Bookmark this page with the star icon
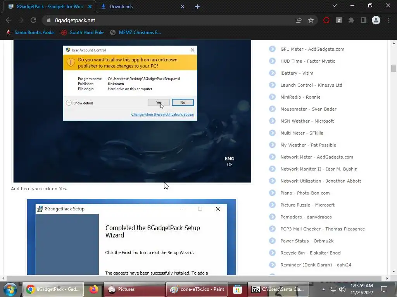The width and height of the screenshot is (397, 297). click(x=311, y=20)
